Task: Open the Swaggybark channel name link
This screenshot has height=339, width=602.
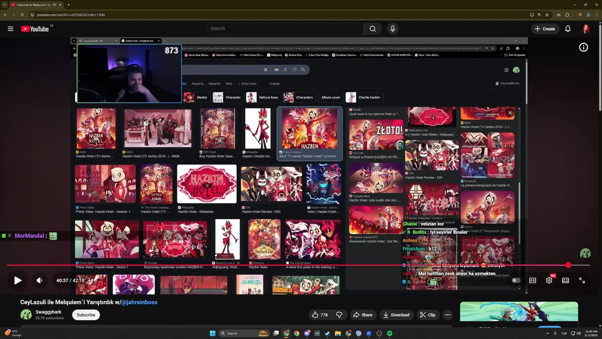Action: [x=48, y=312]
